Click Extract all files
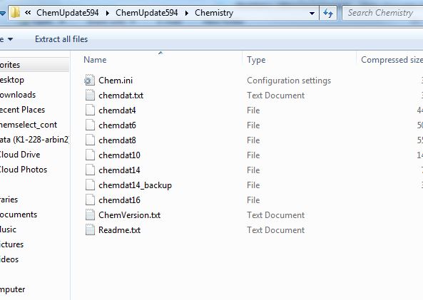423x300 pixels. pyautogui.click(x=61, y=39)
